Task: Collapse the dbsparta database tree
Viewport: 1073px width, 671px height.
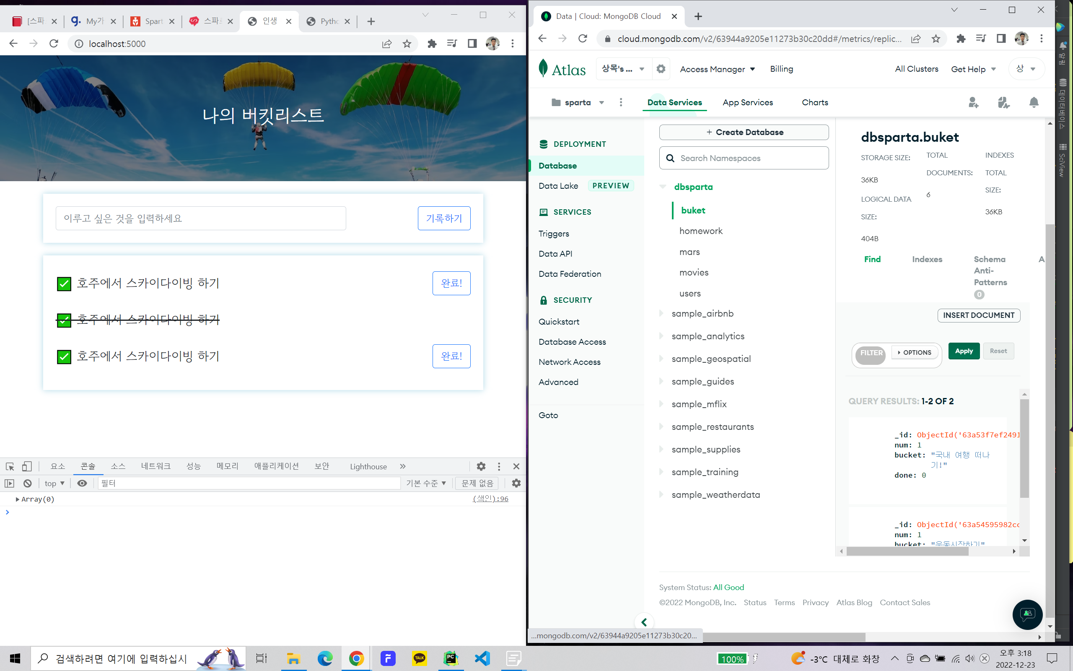Action: click(663, 187)
